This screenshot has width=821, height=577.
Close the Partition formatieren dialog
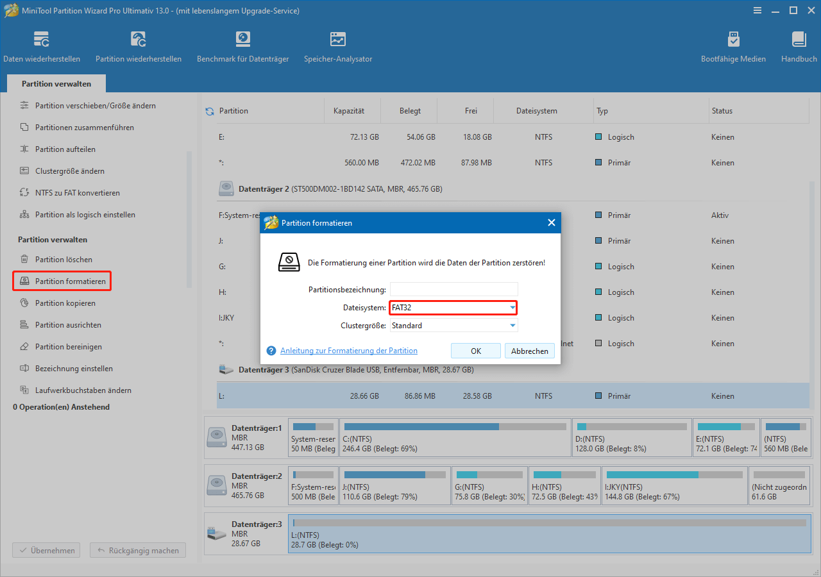click(551, 223)
